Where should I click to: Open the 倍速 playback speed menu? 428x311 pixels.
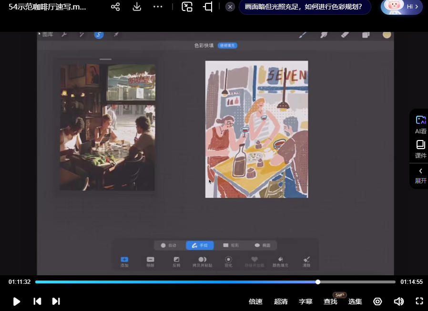255,301
